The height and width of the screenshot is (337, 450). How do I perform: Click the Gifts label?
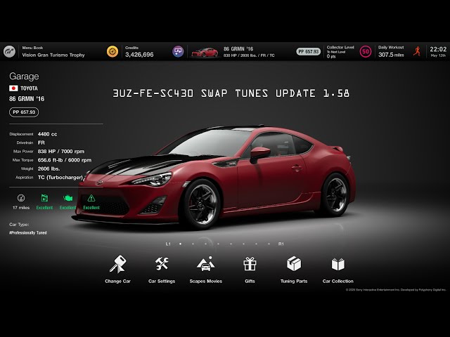(x=250, y=281)
